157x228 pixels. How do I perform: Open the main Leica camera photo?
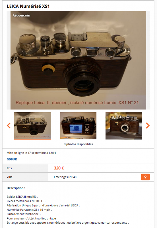(x=78, y=60)
